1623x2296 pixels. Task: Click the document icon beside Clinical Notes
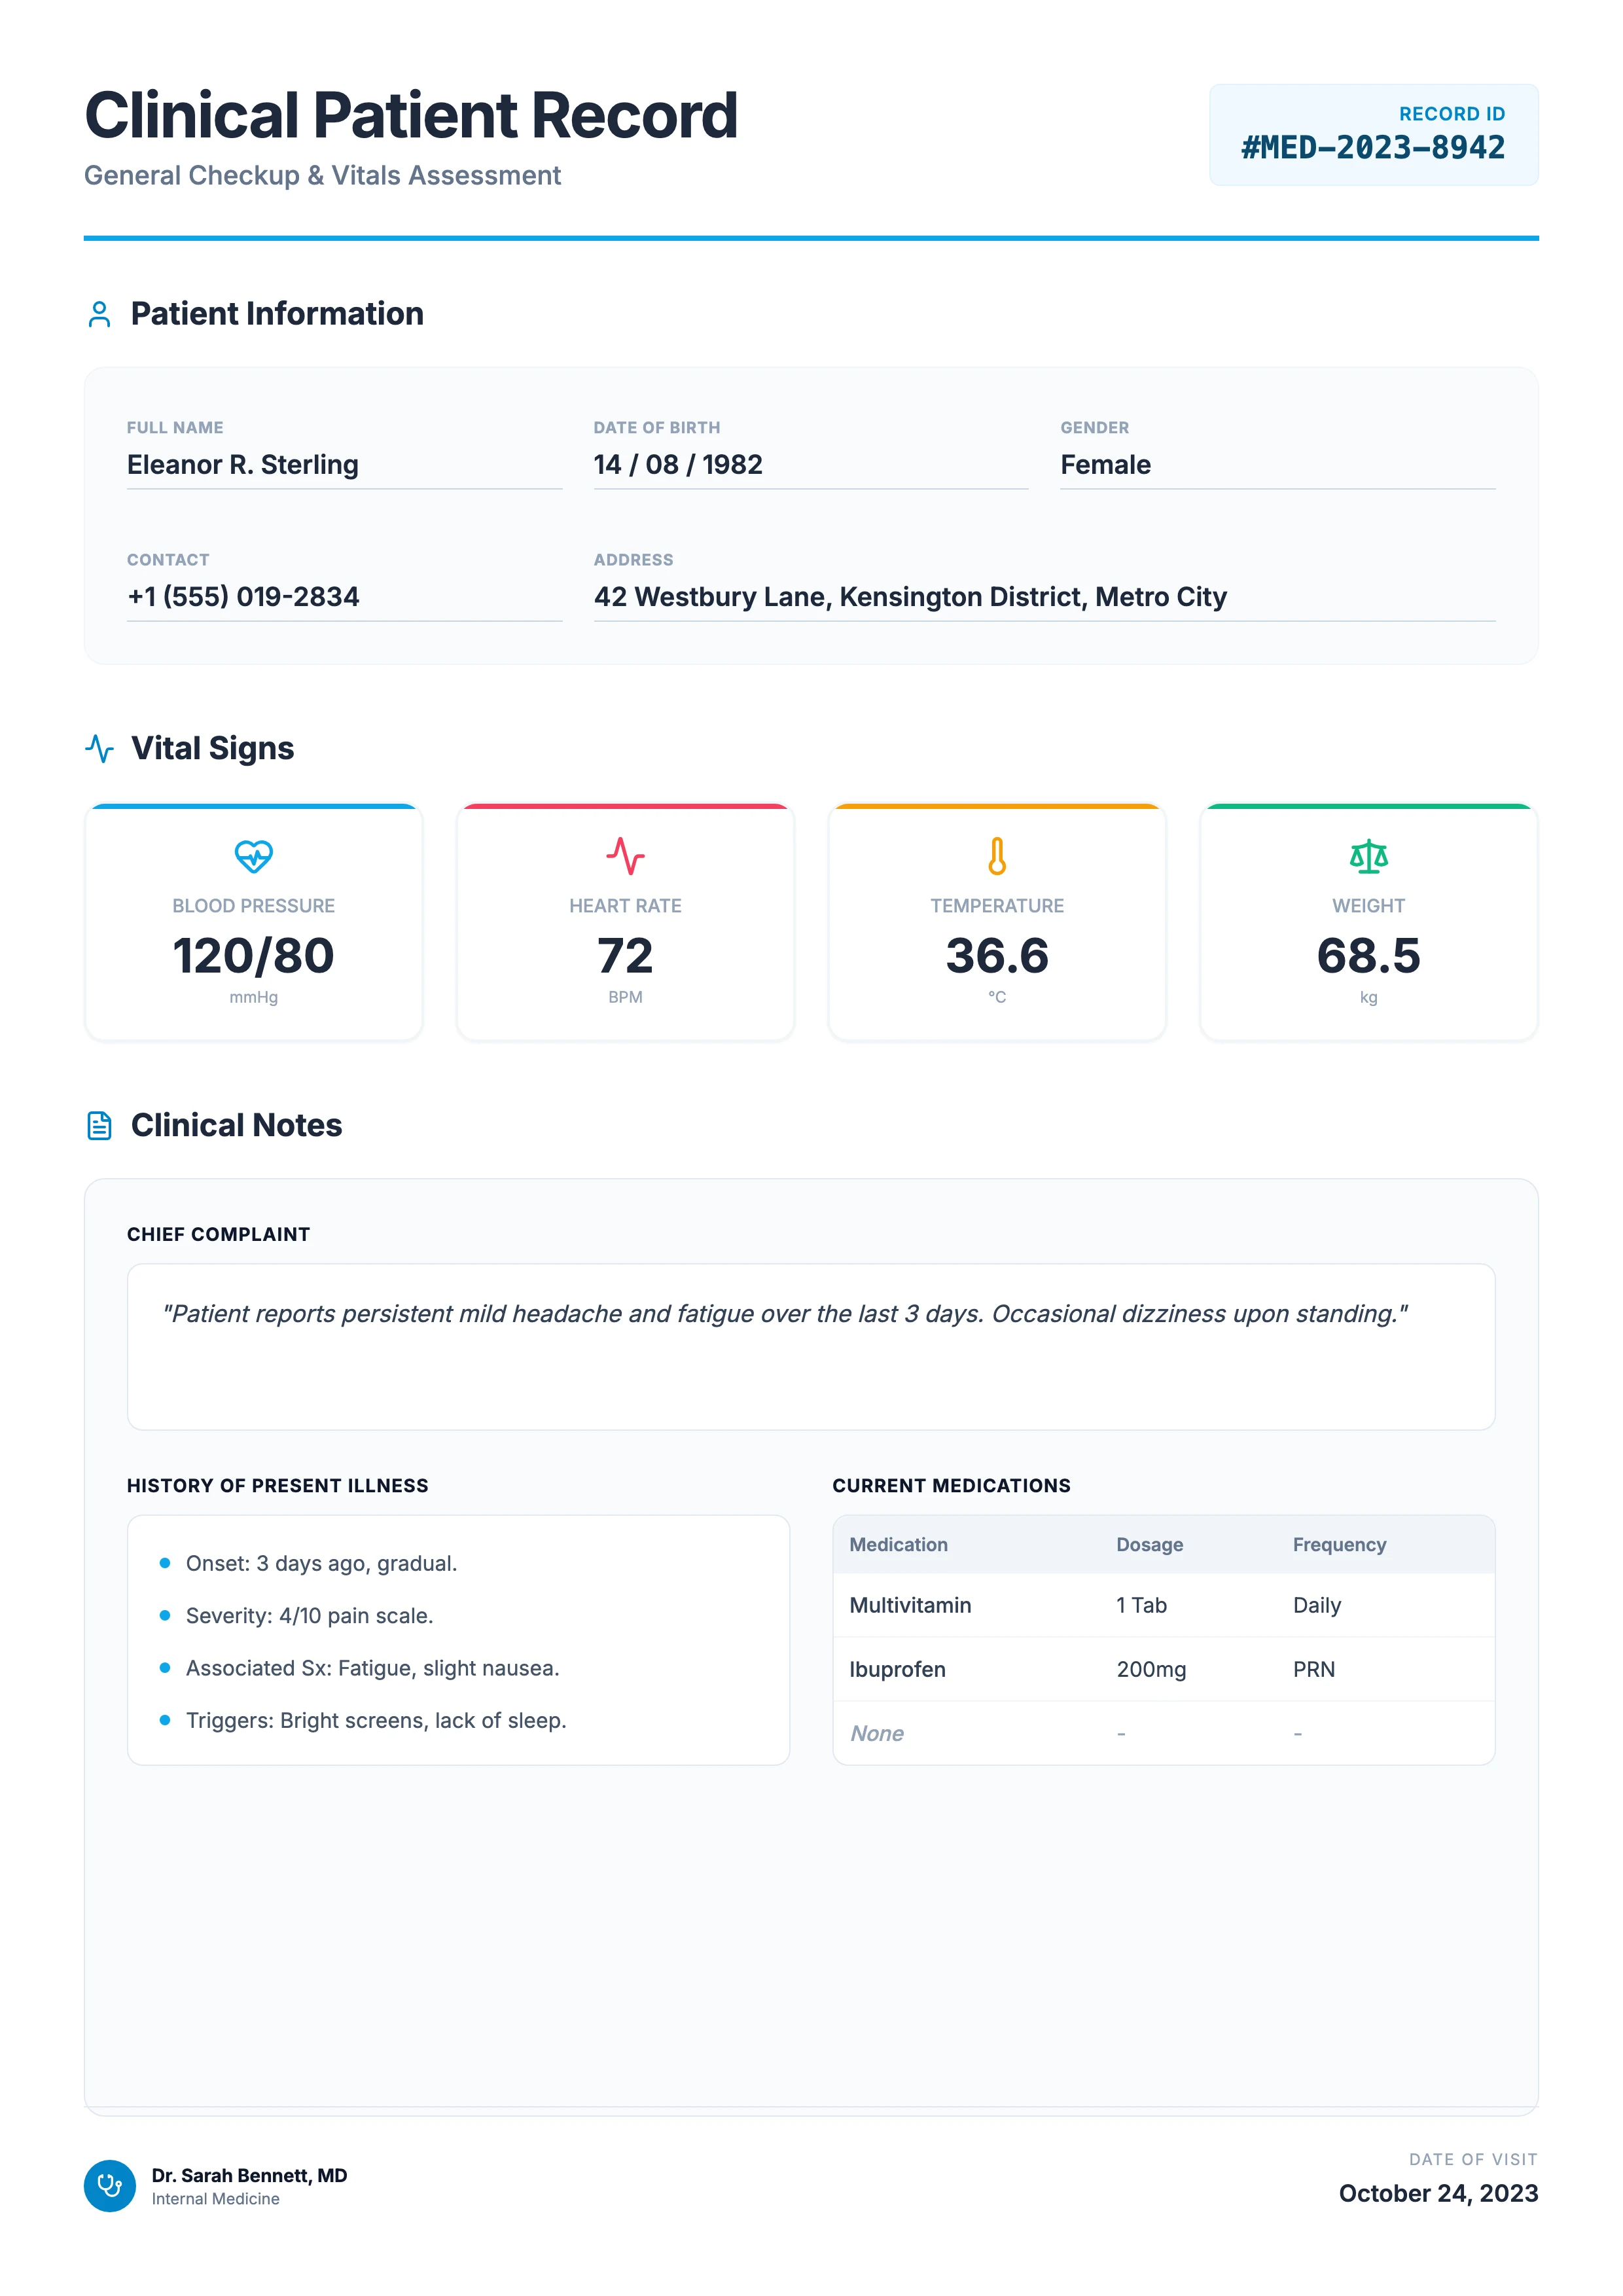(99, 1125)
